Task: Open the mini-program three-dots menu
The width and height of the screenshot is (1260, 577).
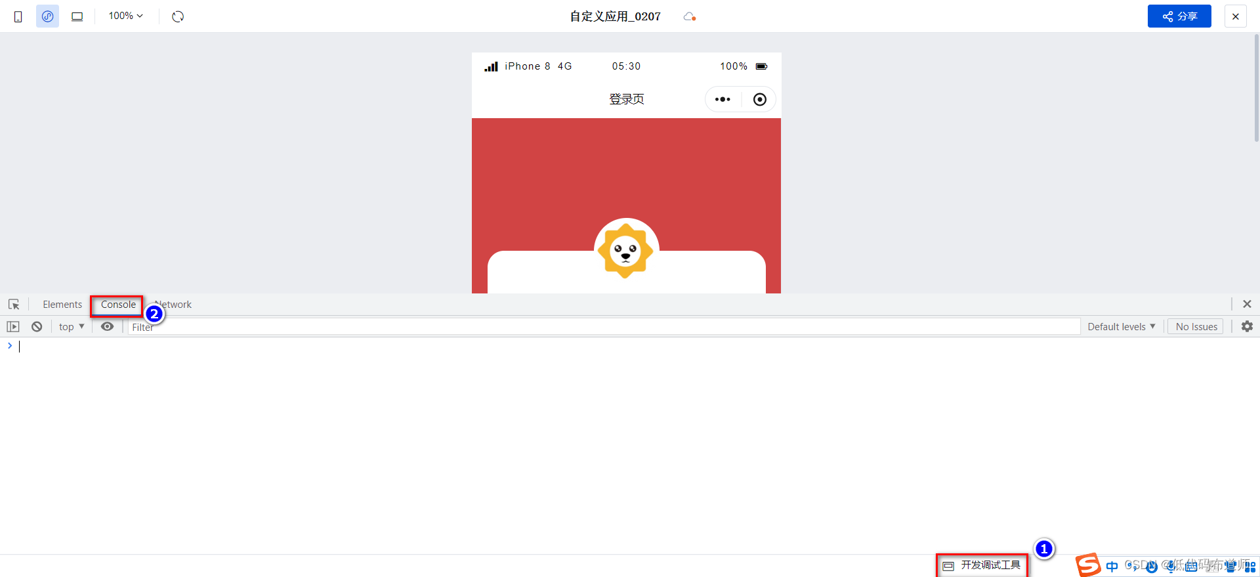Action: (723, 99)
